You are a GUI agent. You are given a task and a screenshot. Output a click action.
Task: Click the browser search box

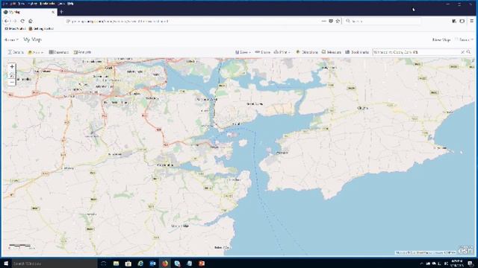click(x=382, y=21)
